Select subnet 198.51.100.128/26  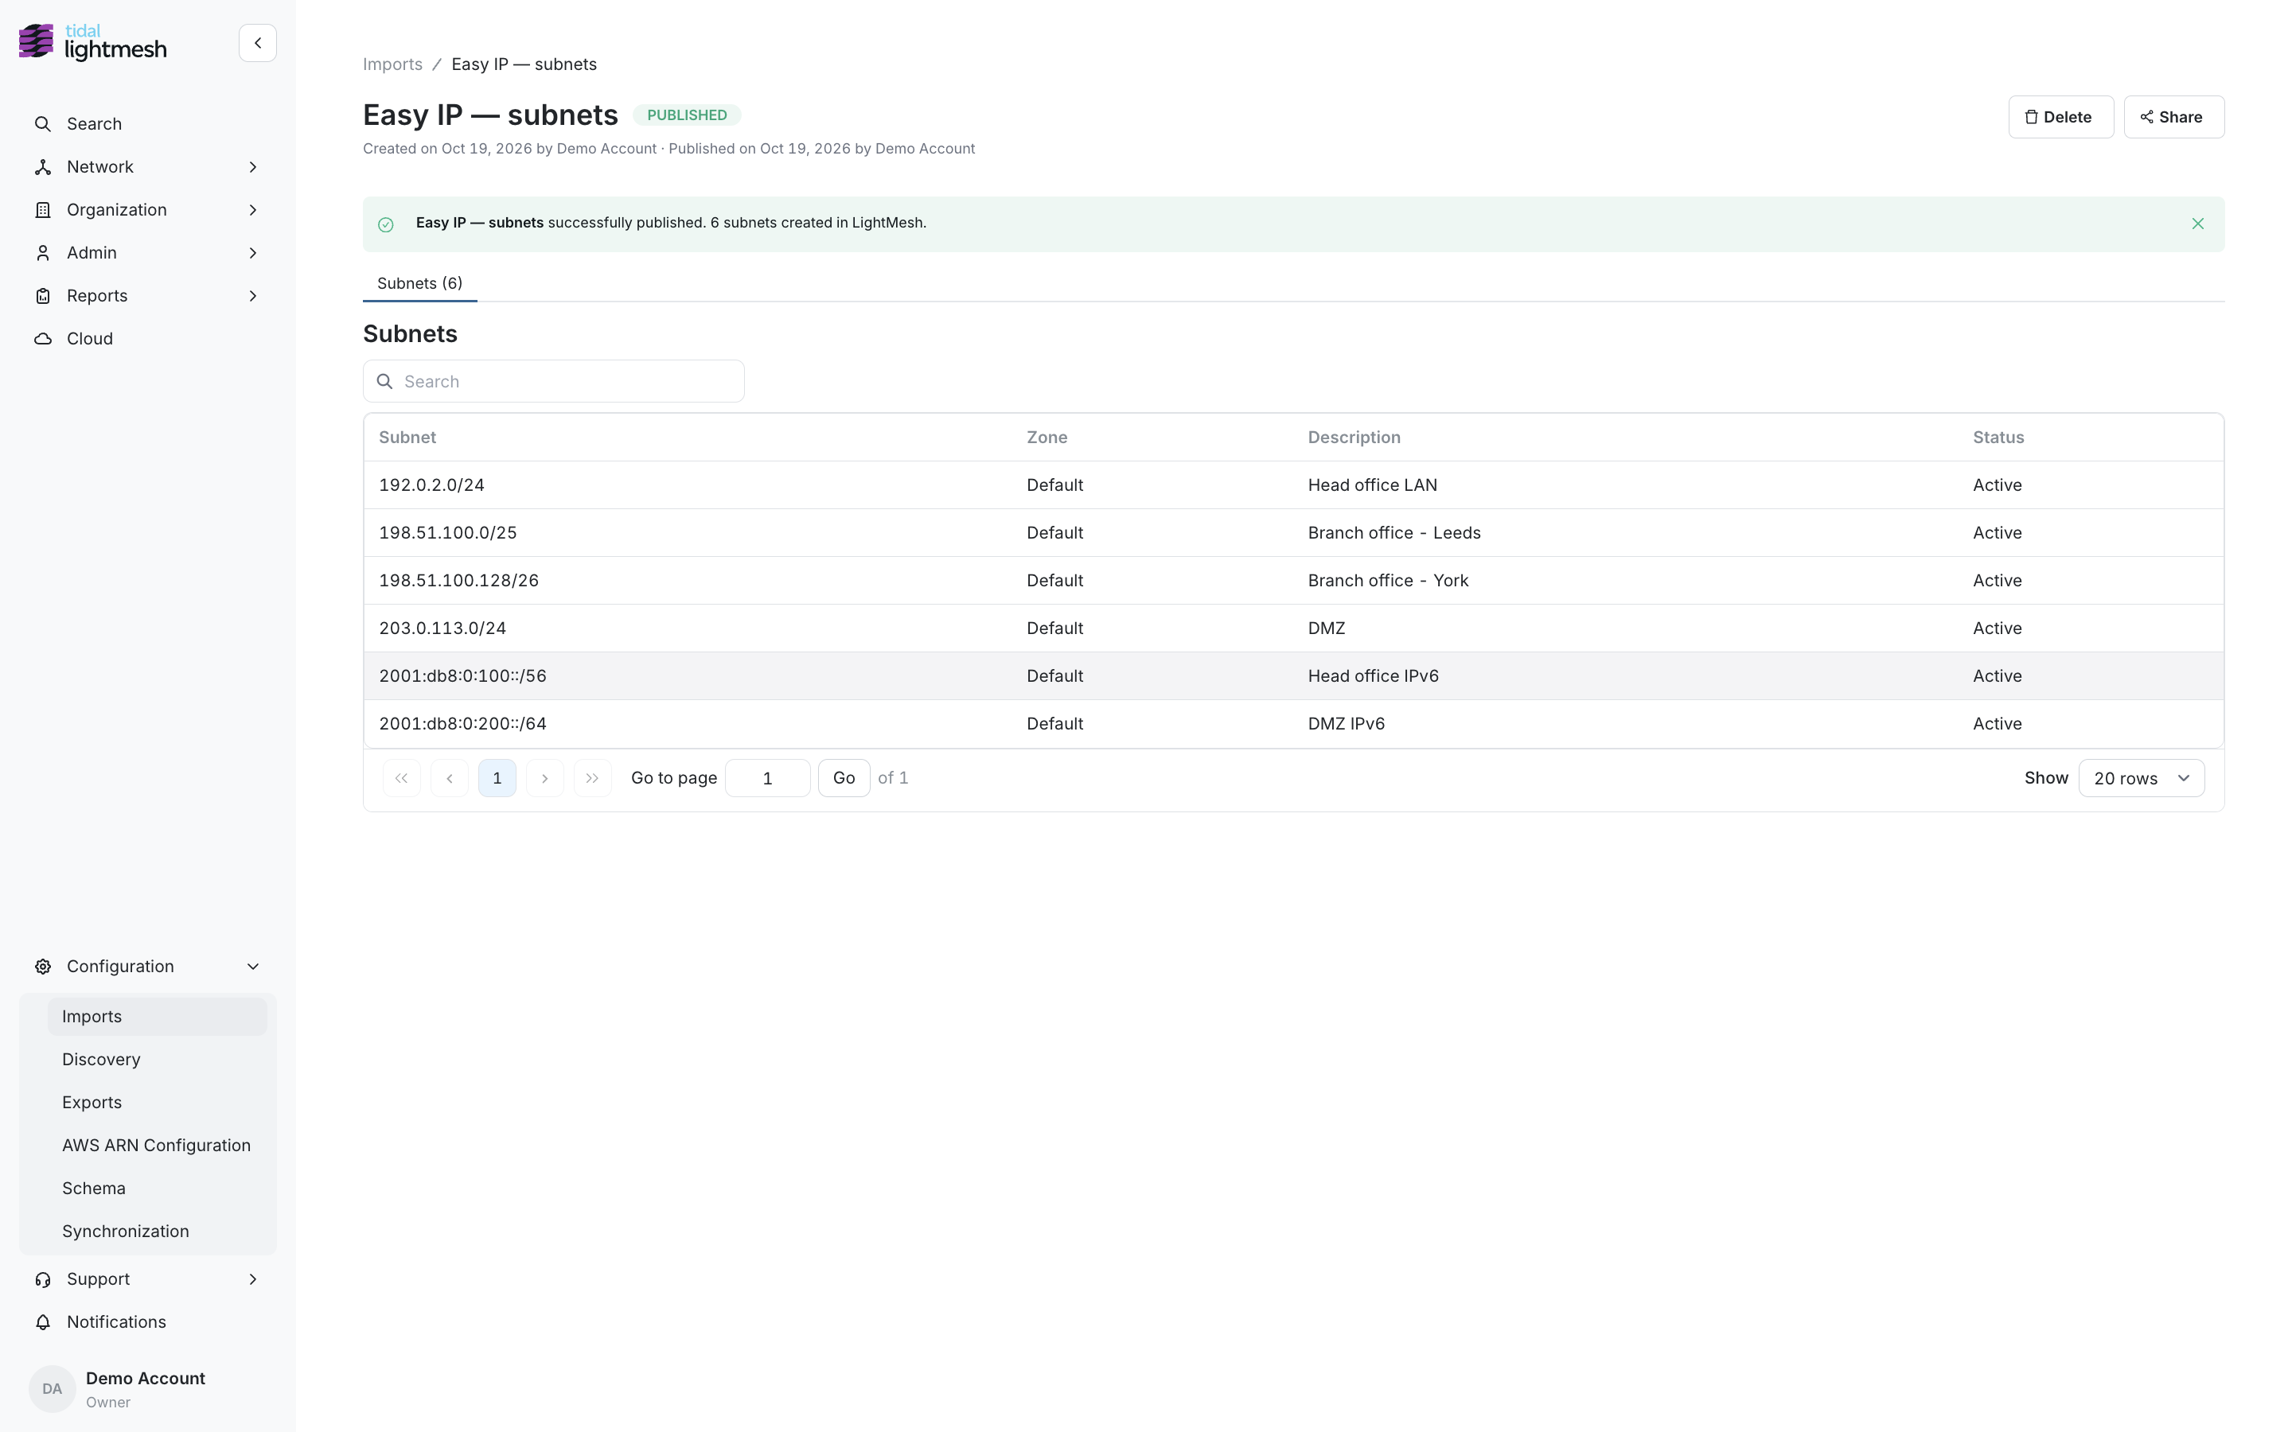tap(459, 581)
